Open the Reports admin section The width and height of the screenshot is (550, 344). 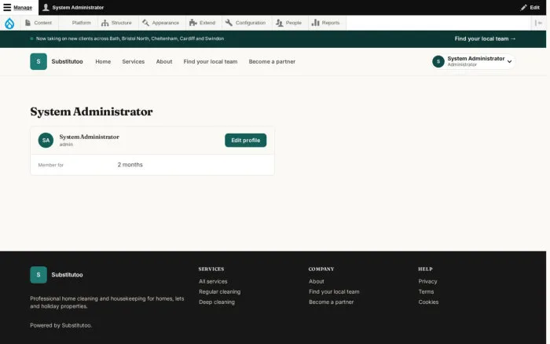(x=326, y=23)
